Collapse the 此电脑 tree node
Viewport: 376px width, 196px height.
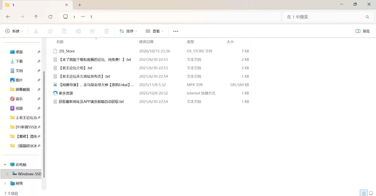coord(5,165)
